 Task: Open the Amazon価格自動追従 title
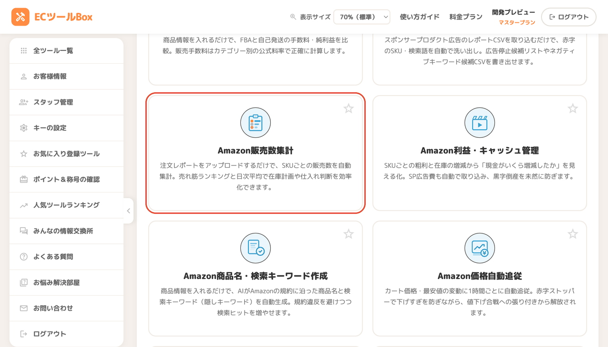point(480,276)
